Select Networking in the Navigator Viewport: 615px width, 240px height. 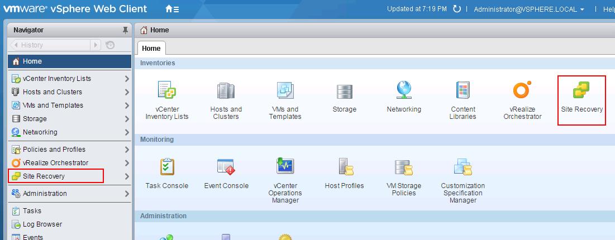pos(69,132)
